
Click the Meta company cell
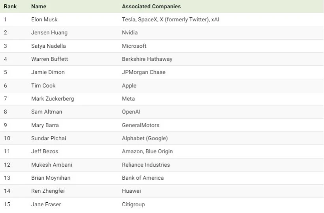tap(128, 99)
